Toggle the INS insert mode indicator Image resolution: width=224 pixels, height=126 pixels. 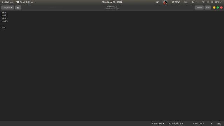pyautogui.click(x=219, y=124)
